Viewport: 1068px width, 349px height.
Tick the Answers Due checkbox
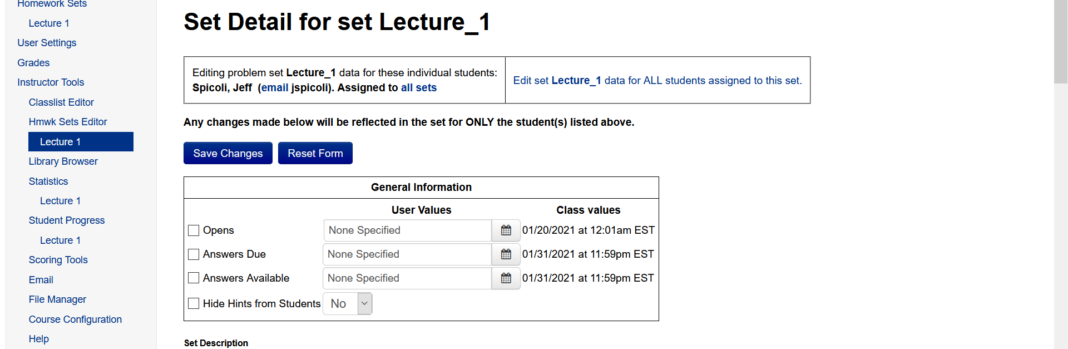click(x=194, y=254)
